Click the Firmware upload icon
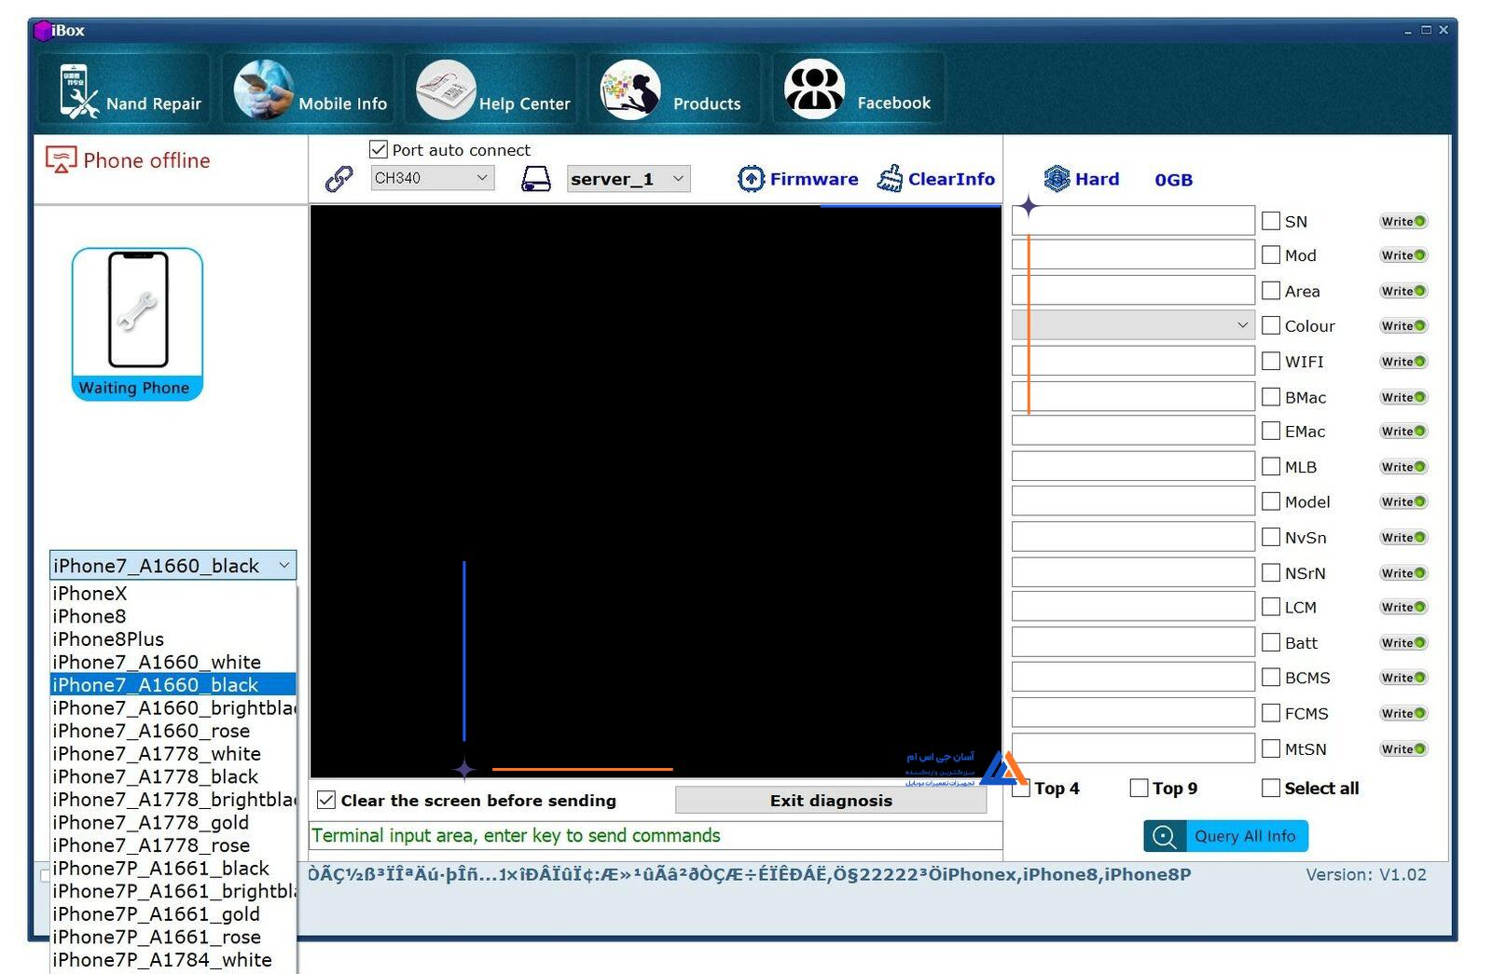Viewport: 1492px width, 974px height. point(750,179)
